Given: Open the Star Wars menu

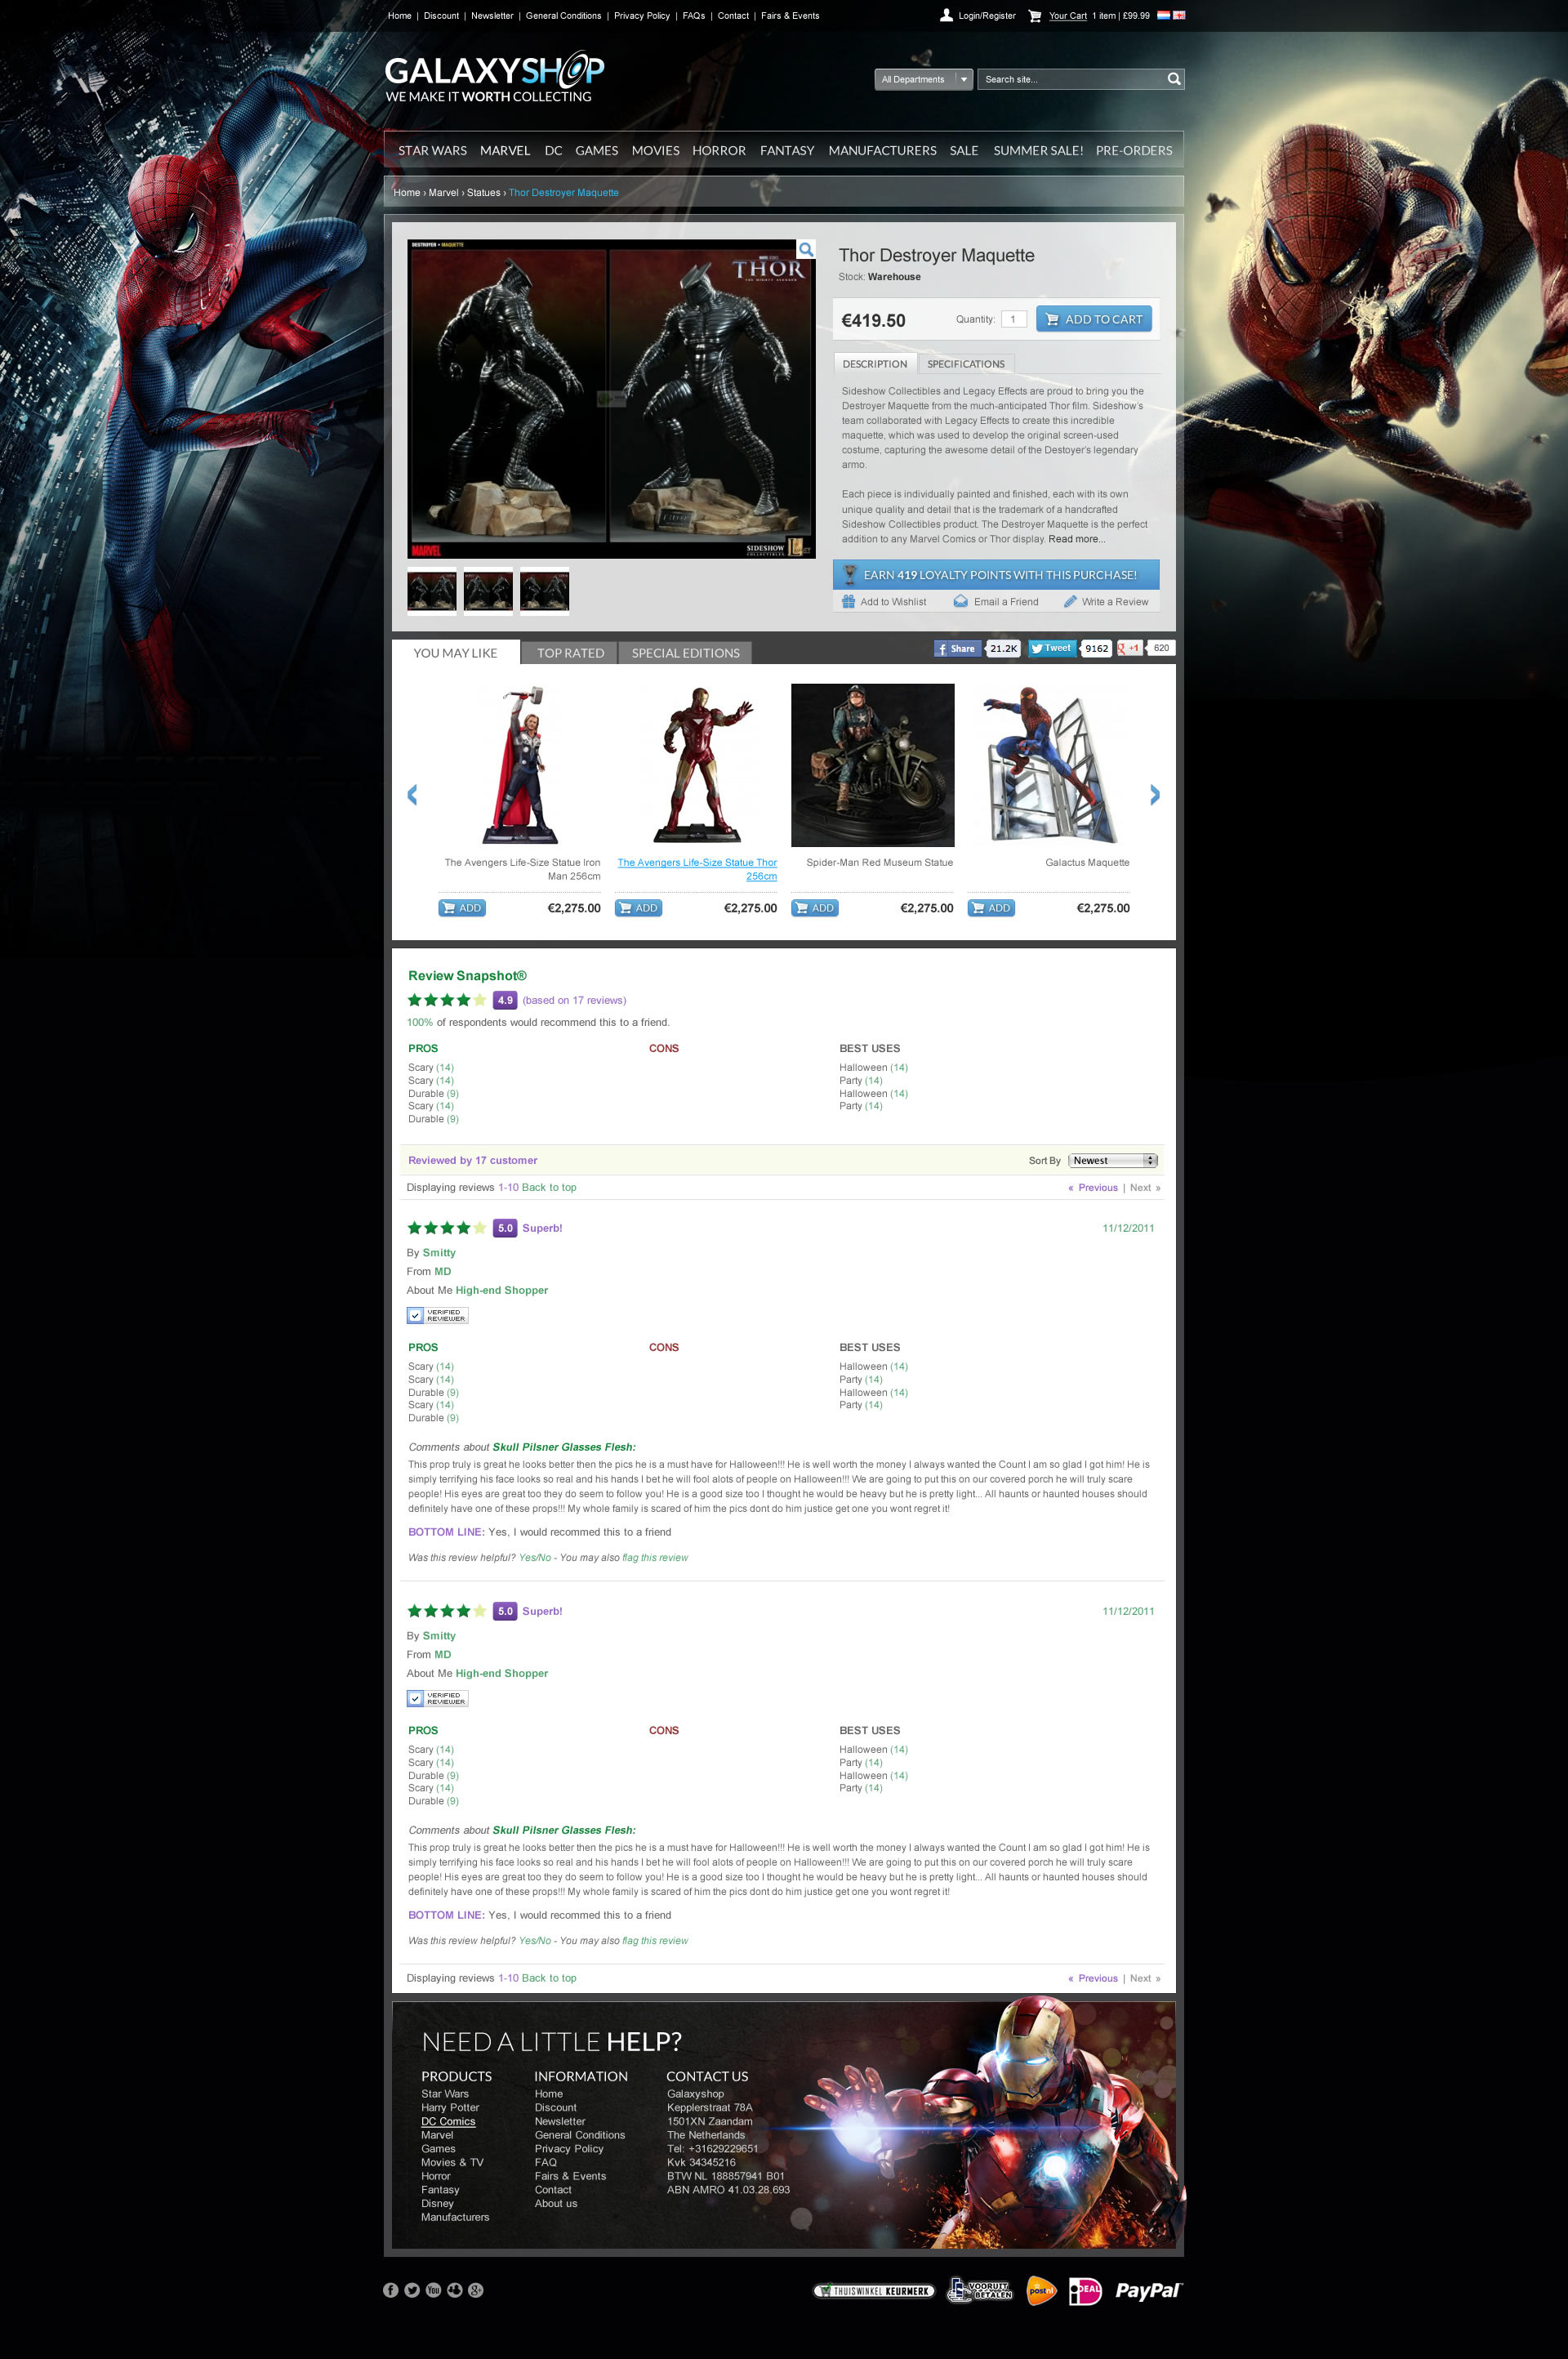Looking at the screenshot, I should [x=432, y=151].
